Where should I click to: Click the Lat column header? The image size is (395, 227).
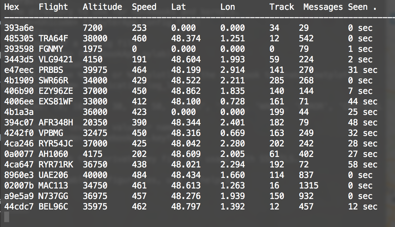tap(178, 7)
